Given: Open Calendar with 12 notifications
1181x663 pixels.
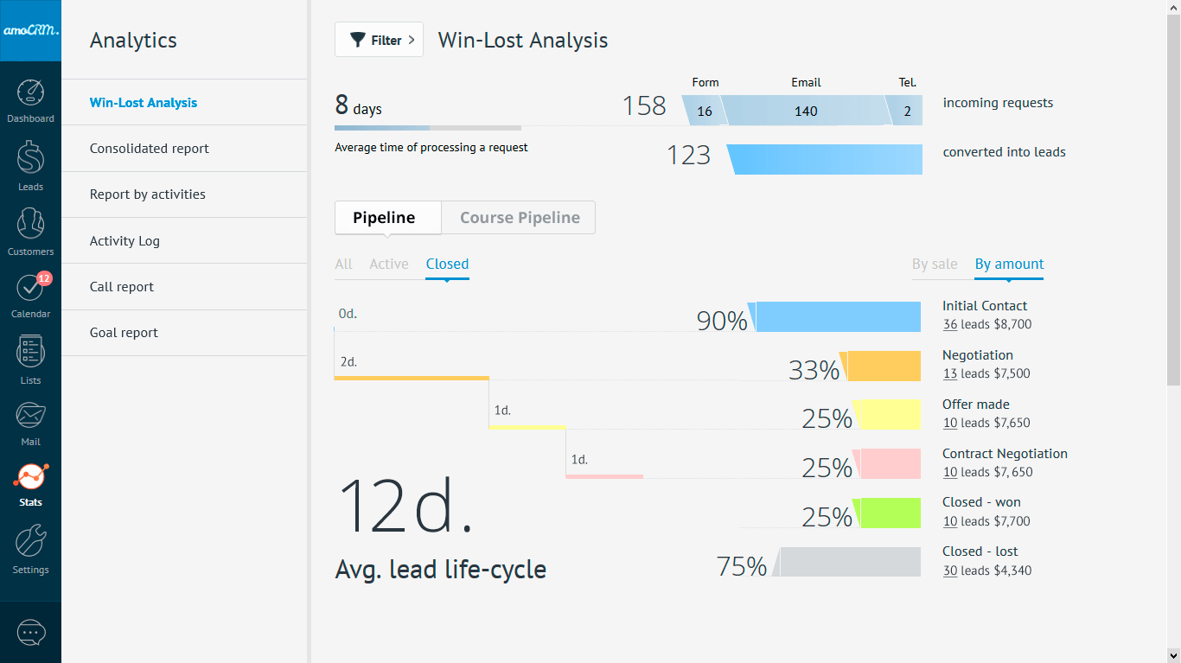Looking at the screenshot, I should [x=30, y=289].
